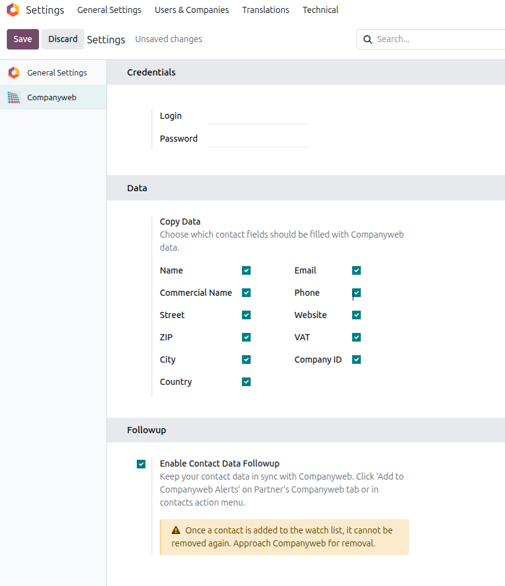Toggle the Street checkbox
This screenshot has height=586, width=505.
pyautogui.click(x=246, y=315)
